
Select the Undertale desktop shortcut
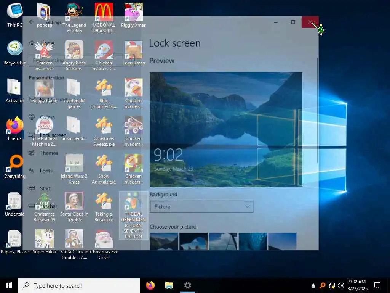(x=15, y=204)
